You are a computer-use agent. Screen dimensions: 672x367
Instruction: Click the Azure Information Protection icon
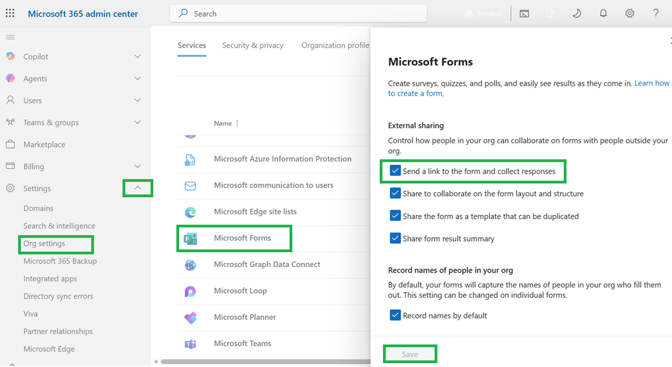pyautogui.click(x=190, y=159)
